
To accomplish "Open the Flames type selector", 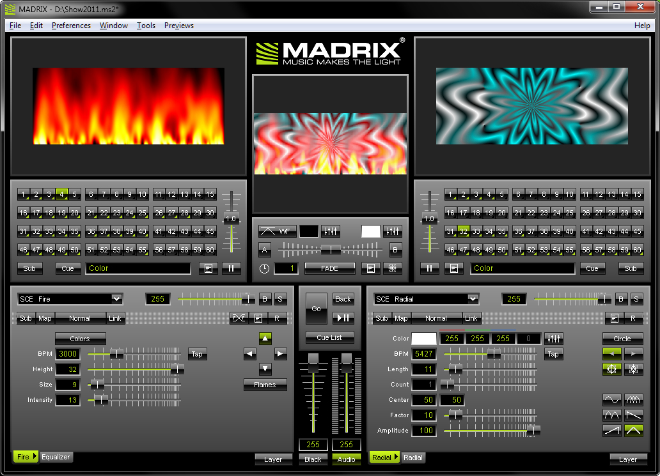I will coord(265,385).
